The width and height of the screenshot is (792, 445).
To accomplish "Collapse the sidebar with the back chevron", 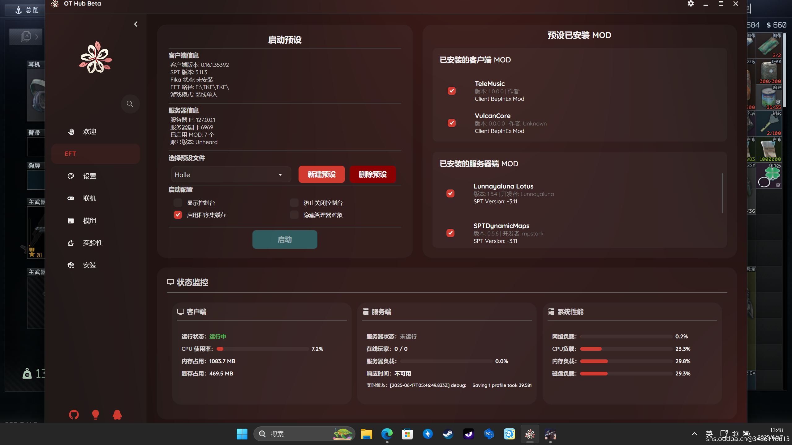I will 136,24.
